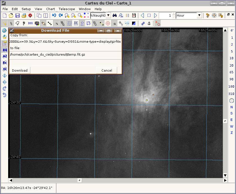Cancel the Download File dialog

tap(106, 70)
